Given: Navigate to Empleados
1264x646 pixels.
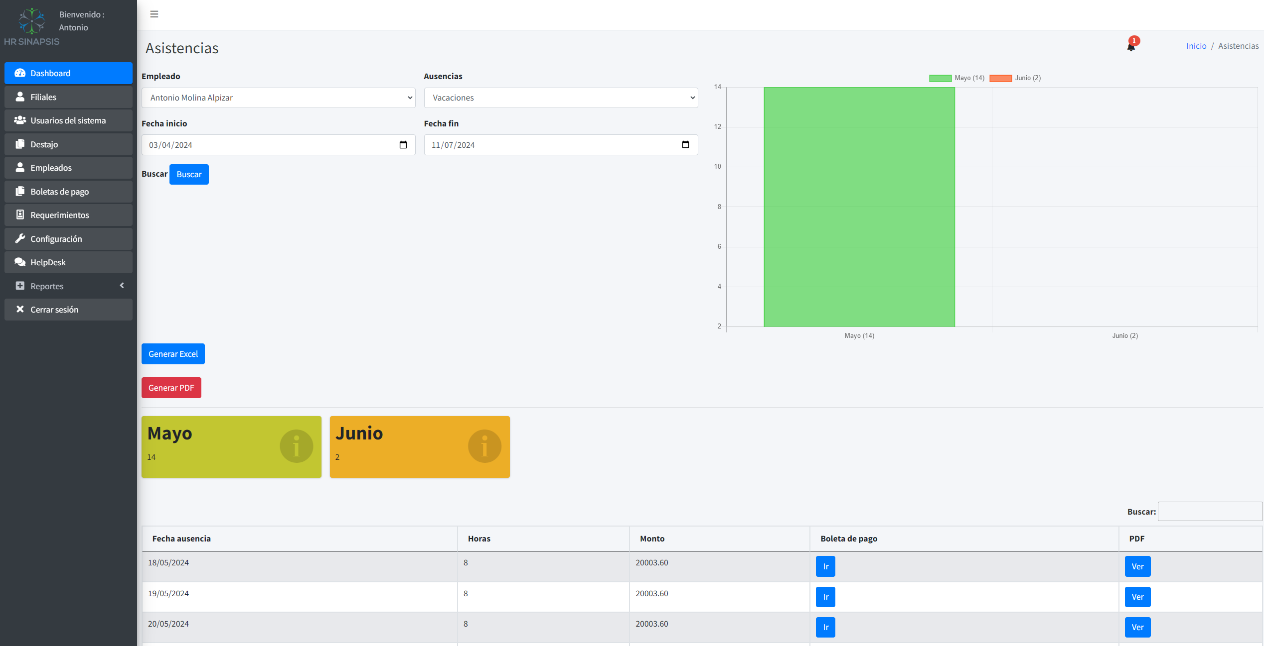Looking at the screenshot, I should coord(68,168).
